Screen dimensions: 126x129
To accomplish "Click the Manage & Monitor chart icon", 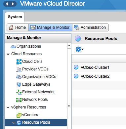I will [33, 27].
